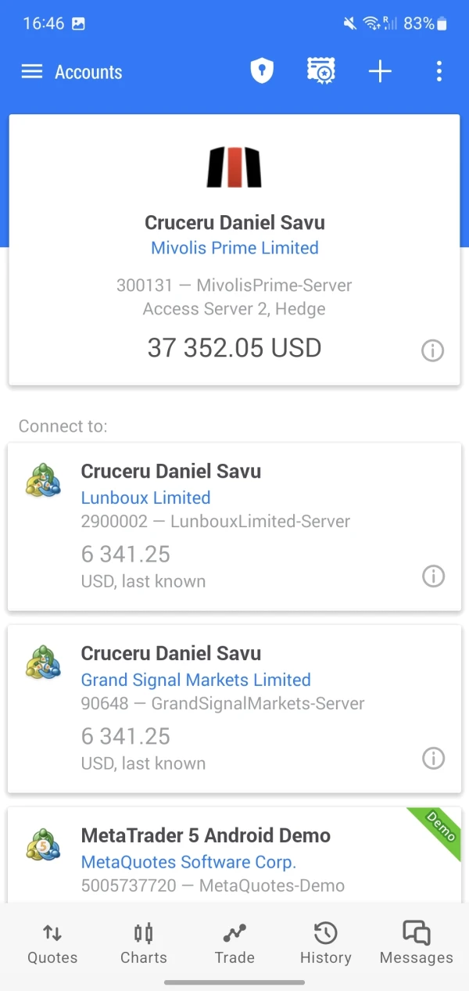This screenshot has width=469, height=991.
Task: Go to the Trade tab
Action: click(x=234, y=943)
